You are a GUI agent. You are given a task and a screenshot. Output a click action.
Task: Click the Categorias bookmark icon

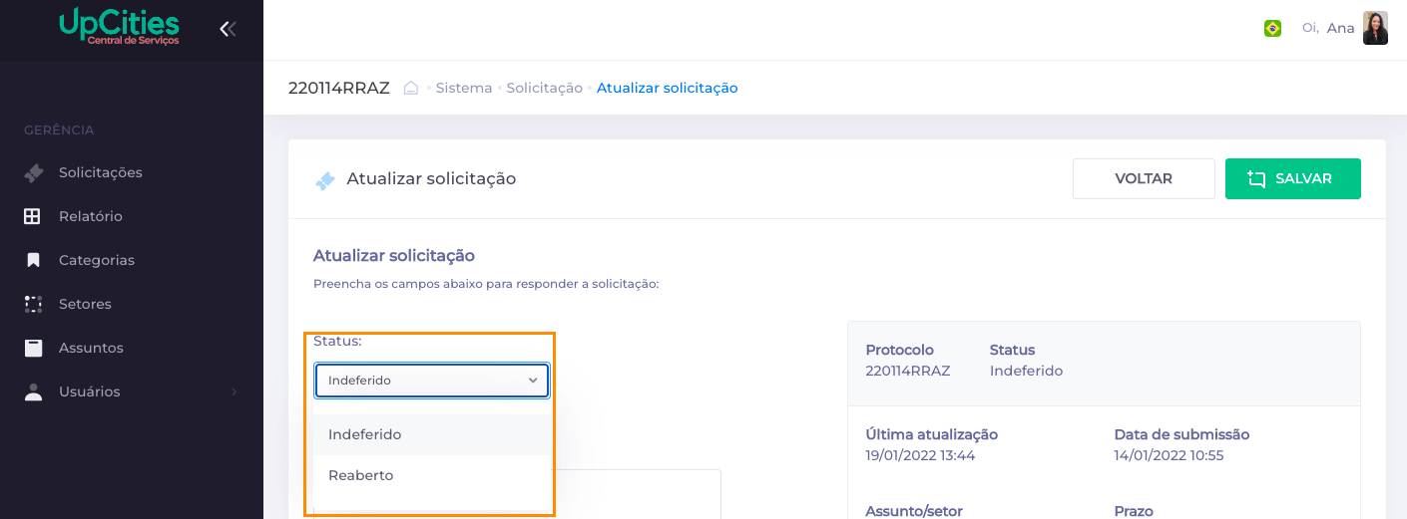[x=33, y=260]
